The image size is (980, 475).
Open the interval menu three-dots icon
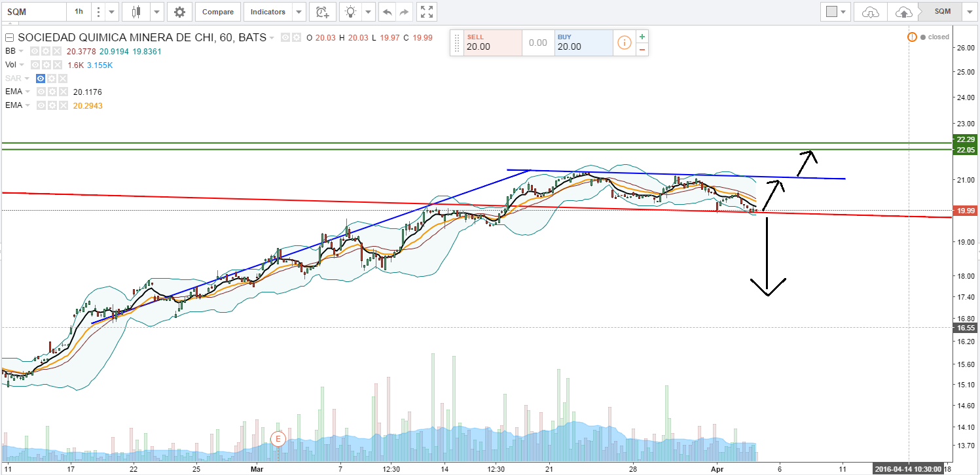click(98, 12)
